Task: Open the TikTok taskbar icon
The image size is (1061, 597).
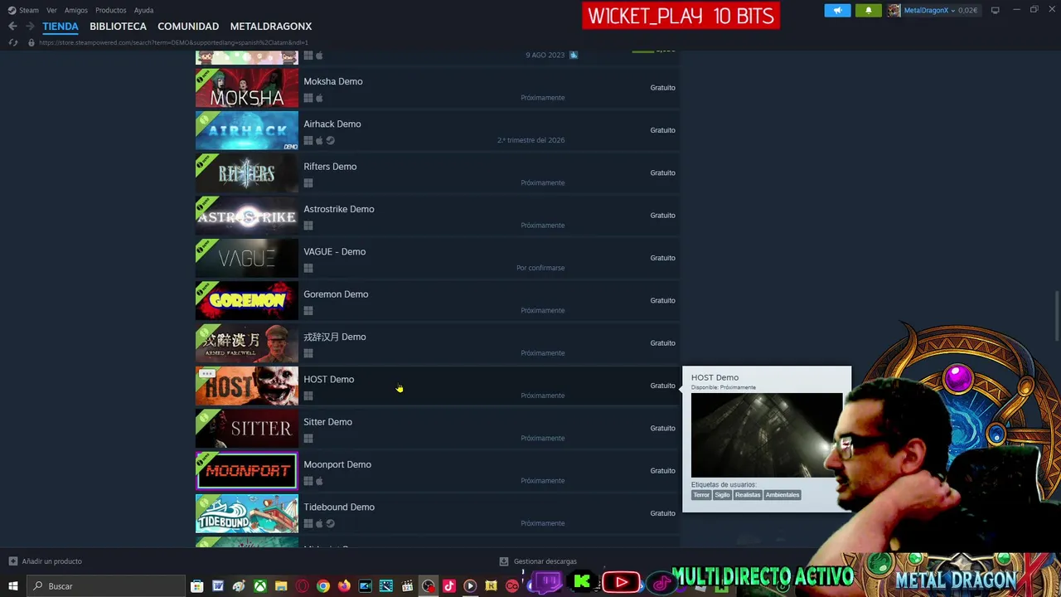Action: pyautogui.click(x=449, y=586)
